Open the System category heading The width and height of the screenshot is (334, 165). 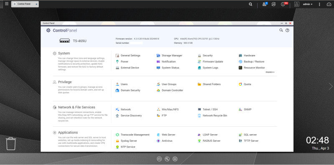64,53
